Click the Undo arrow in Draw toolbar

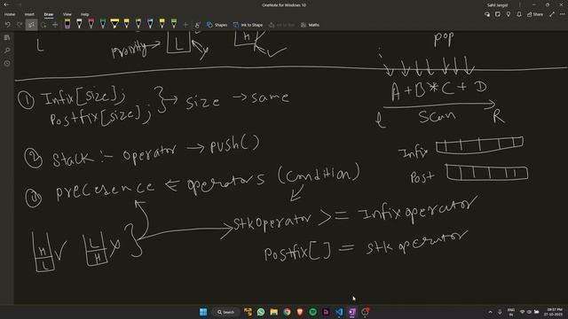click(x=8, y=25)
